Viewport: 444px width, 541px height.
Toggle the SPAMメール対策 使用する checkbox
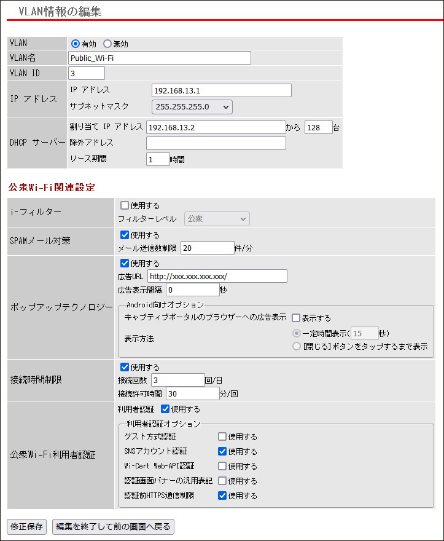point(125,235)
